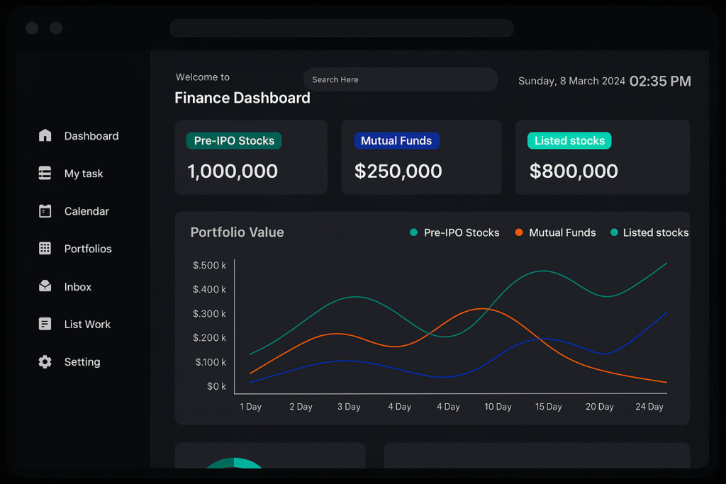Click the Portfolios grid icon
Image resolution: width=726 pixels, height=484 pixels.
(x=45, y=249)
